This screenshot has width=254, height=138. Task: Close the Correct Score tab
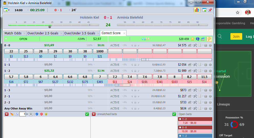[124, 33]
